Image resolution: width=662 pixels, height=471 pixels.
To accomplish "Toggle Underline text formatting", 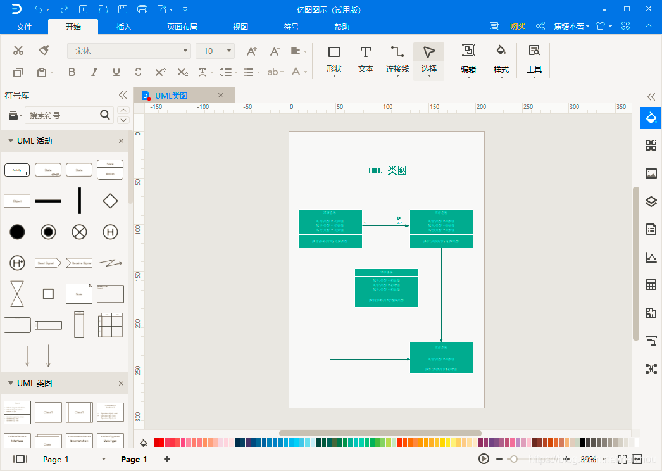I will pos(116,72).
